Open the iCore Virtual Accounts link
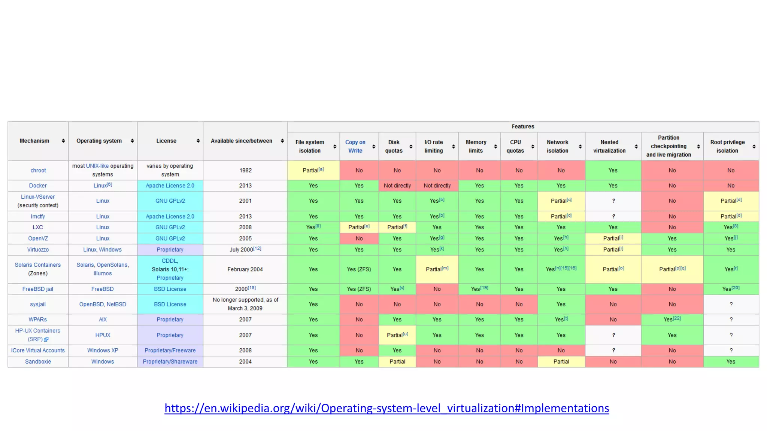 [x=38, y=351]
